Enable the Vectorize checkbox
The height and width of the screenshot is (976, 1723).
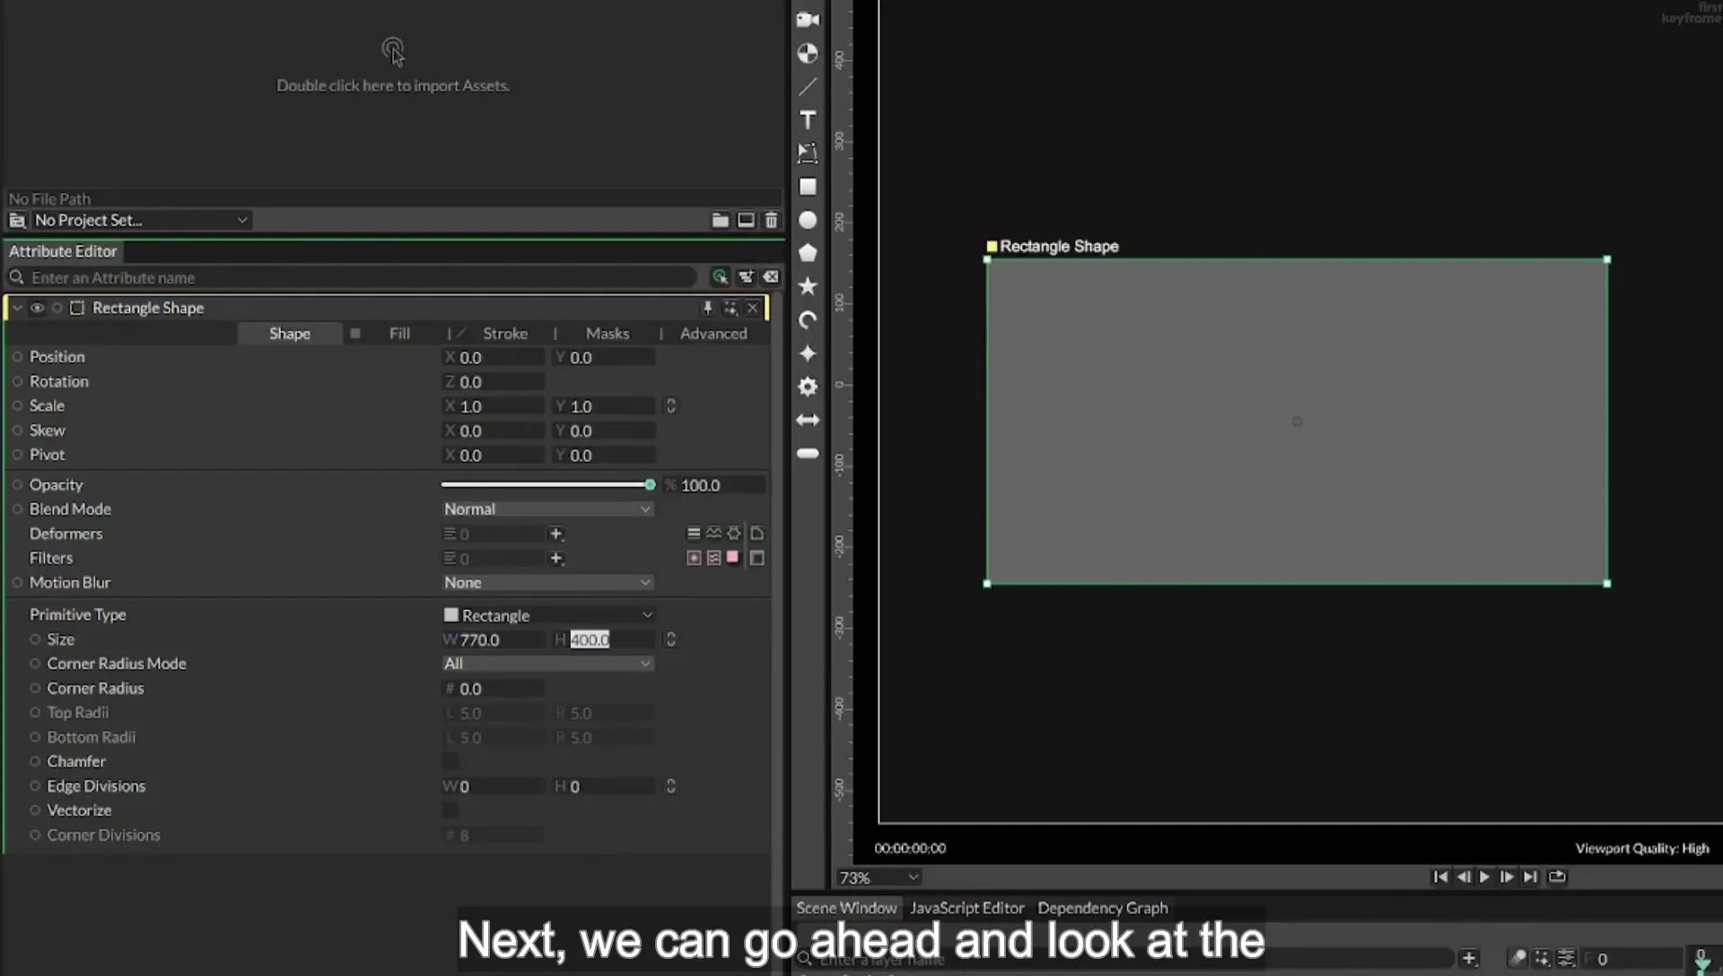[450, 811]
